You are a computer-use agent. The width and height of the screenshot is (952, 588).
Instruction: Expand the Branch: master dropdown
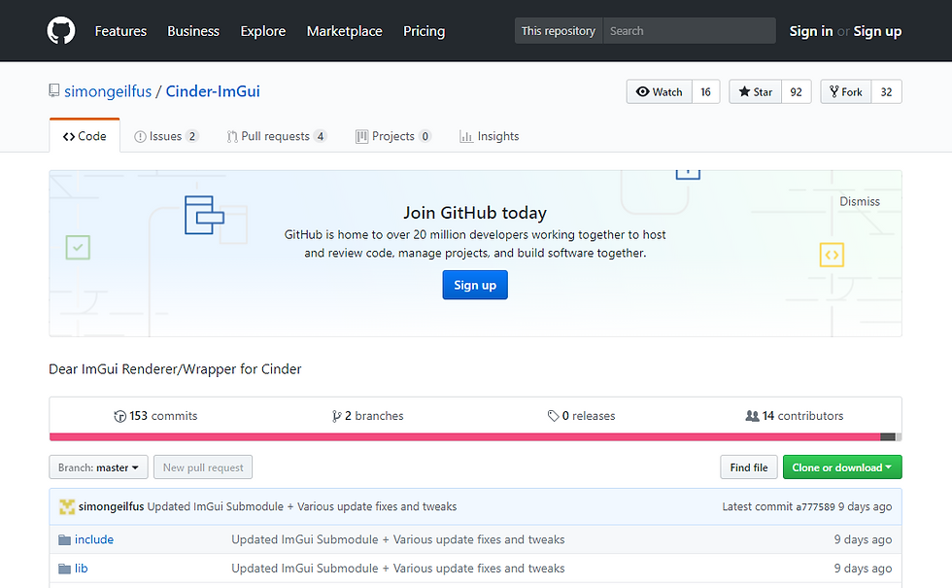(98, 467)
